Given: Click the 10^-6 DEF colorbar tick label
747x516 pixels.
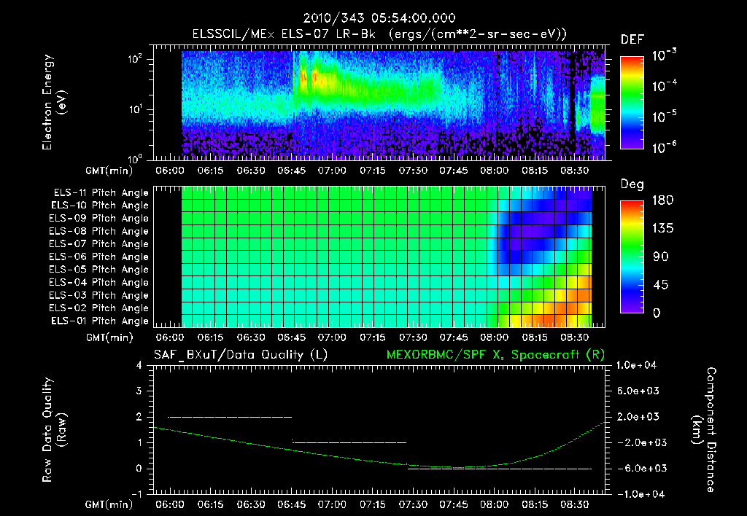Looking at the screenshot, I should (x=665, y=147).
